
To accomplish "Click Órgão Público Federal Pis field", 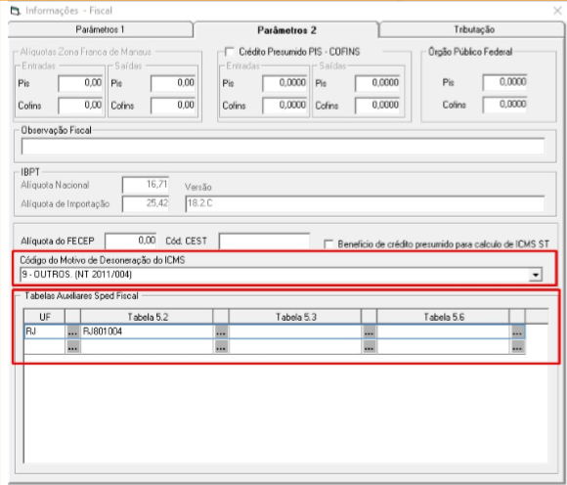I will pyautogui.click(x=504, y=82).
